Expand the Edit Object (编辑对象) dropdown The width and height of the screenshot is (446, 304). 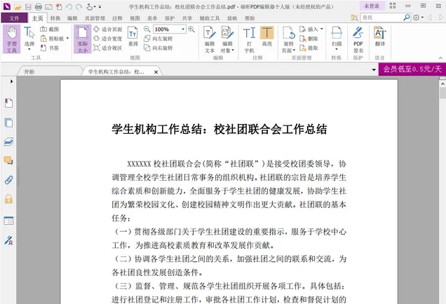coord(234,50)
